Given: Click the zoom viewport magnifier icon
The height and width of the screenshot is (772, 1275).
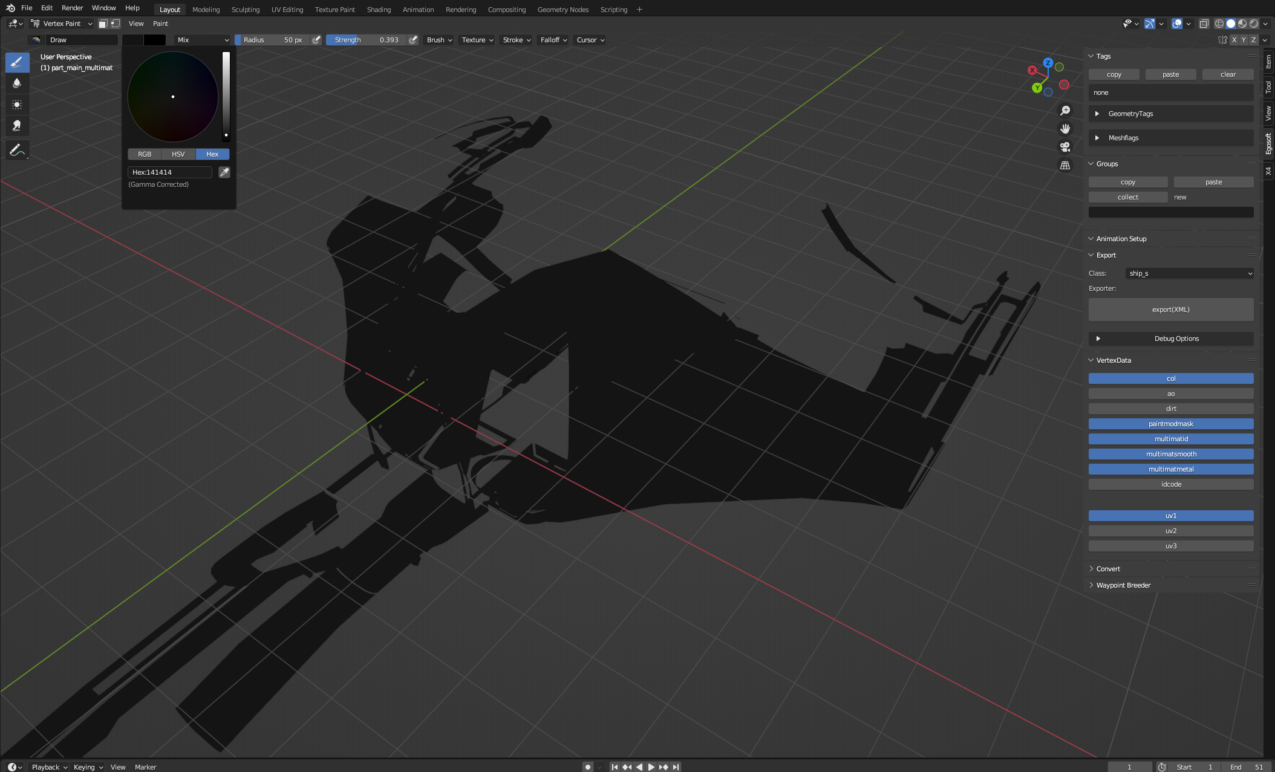Looking at the screenshot, I should point(1065,110).
